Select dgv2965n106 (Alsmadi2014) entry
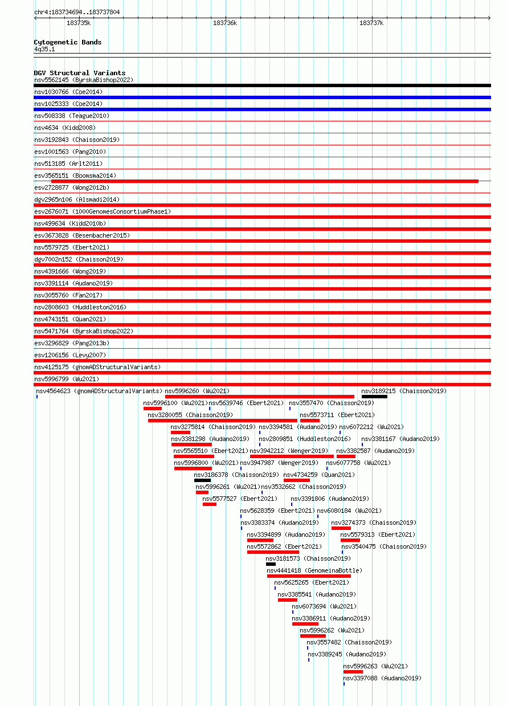 coord(77,200)
